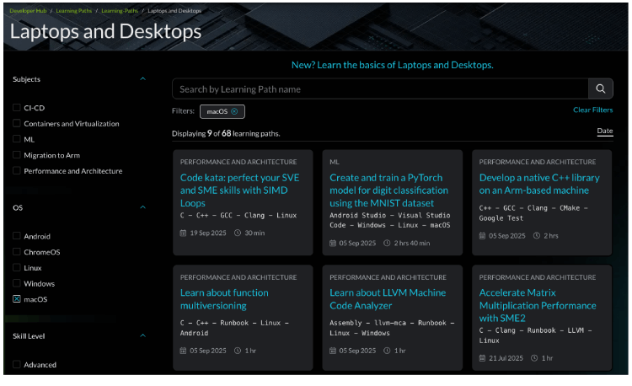Image resolution: width=632 pixels, height=386 pixels.
Task: Open 'Learn the basics of Laptops and Desktops' link
Action: pyautogui.click(x=392, y=65)
